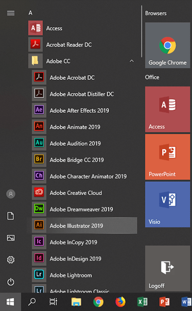192x311 pixels.
Task: Open Acrobat Reader DC
Action: point(82,45)
